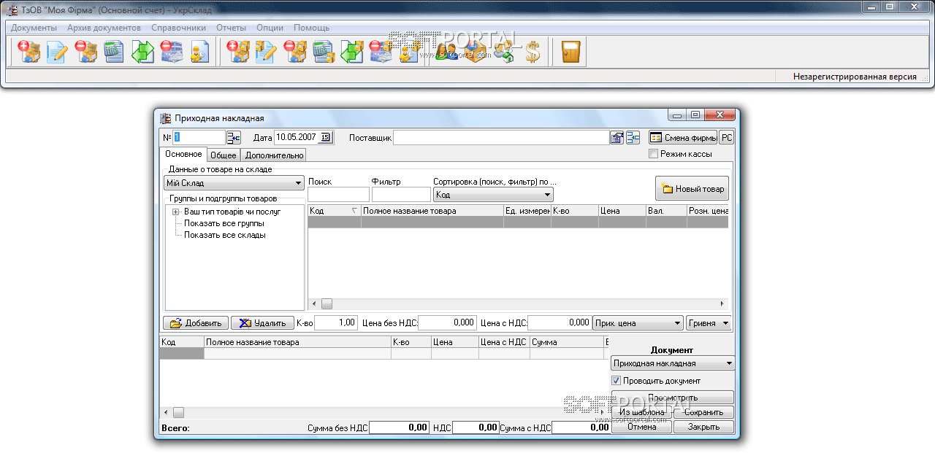This screenshot has height=453, width=935.
Task: Select Показать все группы tree item
Action: tap(224, 223)
